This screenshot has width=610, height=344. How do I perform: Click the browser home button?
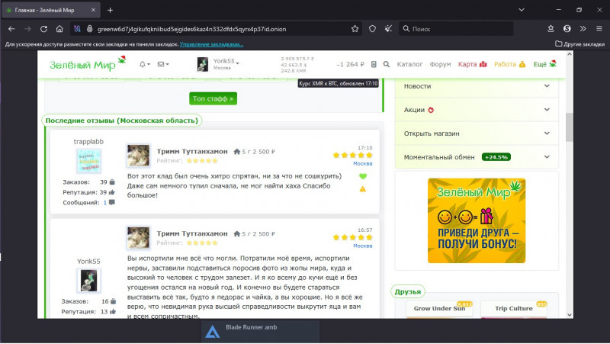[x=59, y=28]
